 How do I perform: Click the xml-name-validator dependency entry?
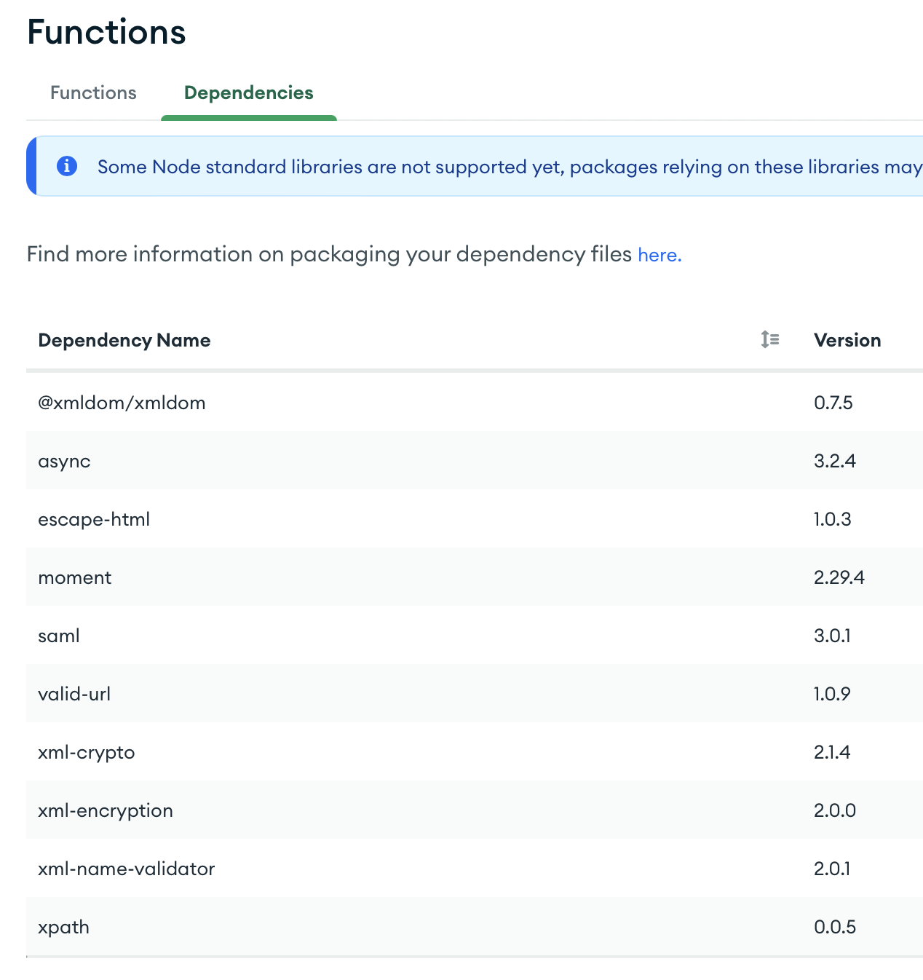tap(127, 869)
